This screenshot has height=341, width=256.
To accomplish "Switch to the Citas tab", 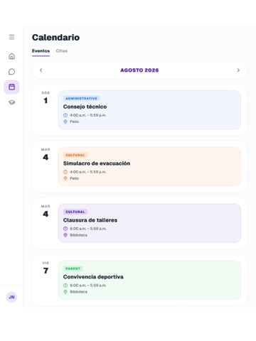I will pyautogui.click(x=62, y=51).
